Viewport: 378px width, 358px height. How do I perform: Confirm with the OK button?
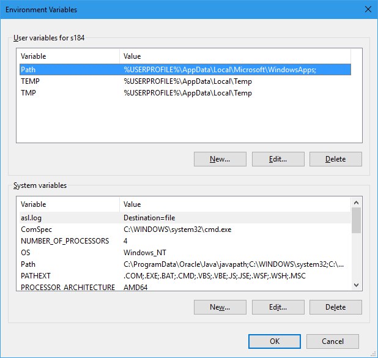click(x=275, y=341)
